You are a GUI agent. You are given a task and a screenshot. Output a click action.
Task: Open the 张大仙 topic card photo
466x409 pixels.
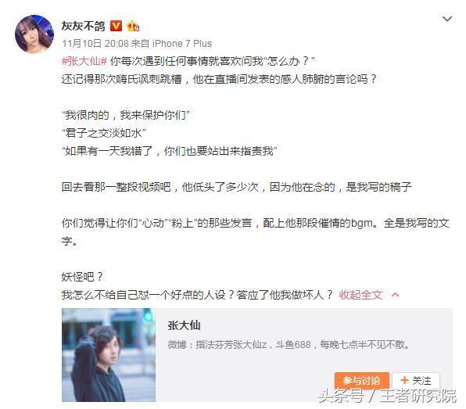(x=109, y=355)
